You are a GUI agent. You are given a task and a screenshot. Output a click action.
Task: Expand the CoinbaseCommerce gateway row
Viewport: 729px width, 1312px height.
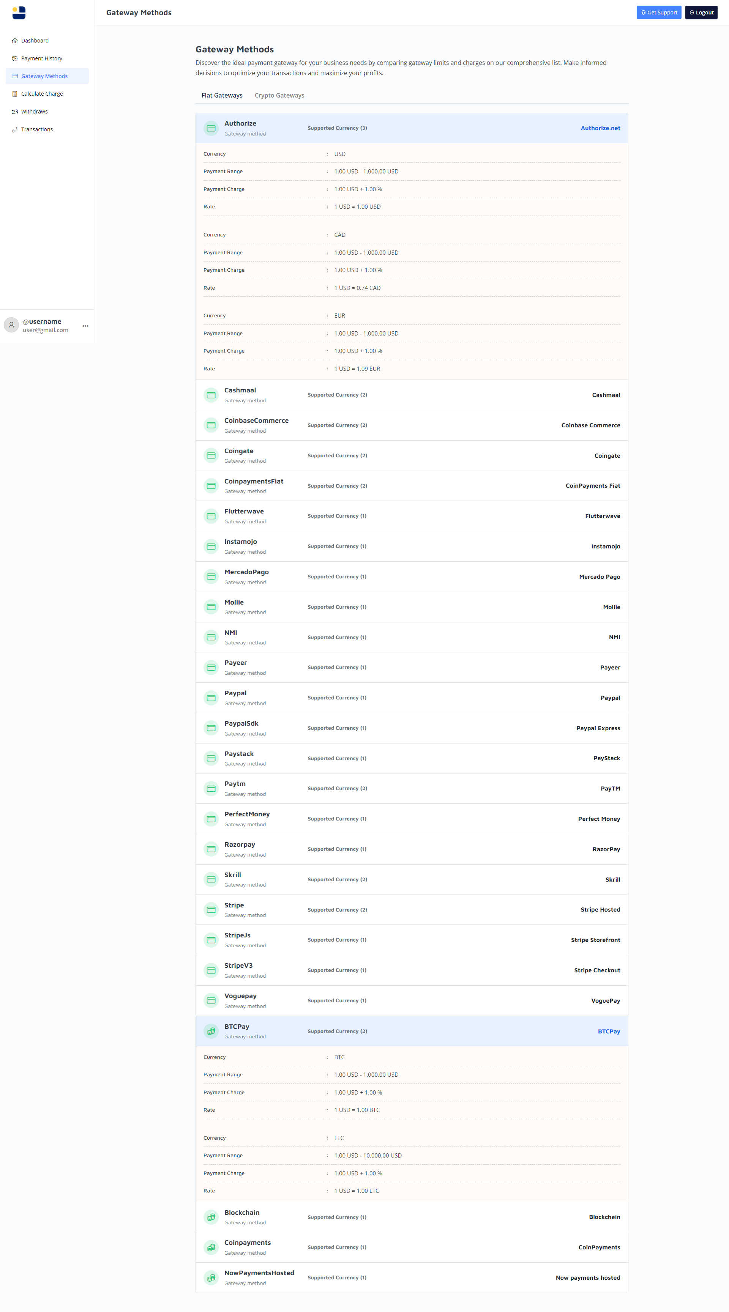coord(412,425)
